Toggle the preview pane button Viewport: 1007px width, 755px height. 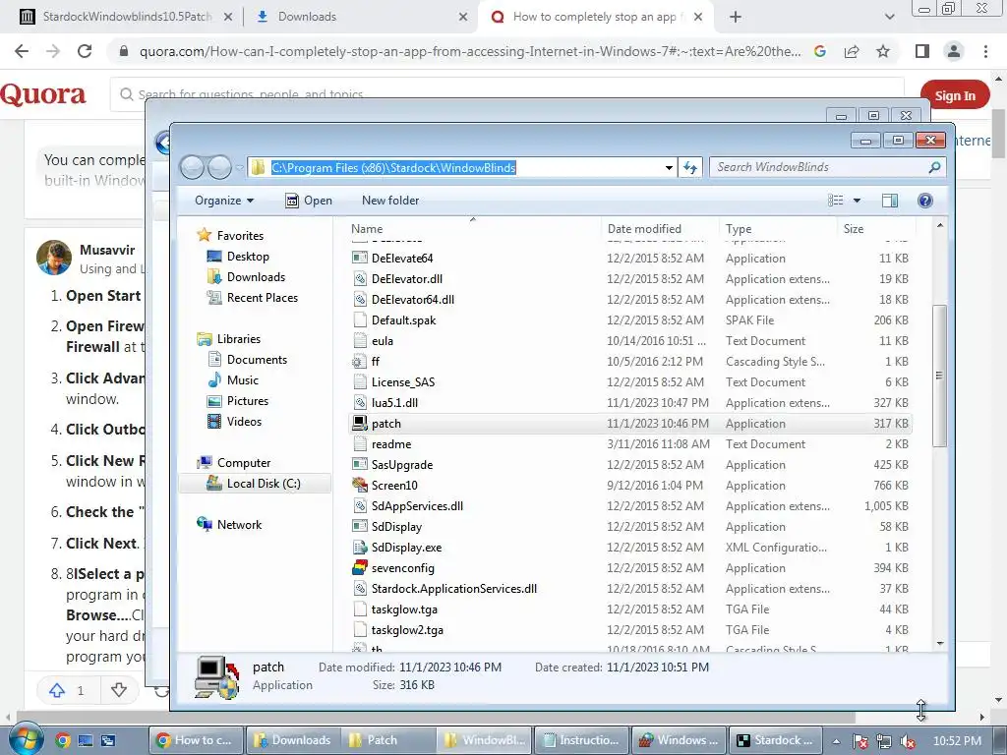click(889, 201)
